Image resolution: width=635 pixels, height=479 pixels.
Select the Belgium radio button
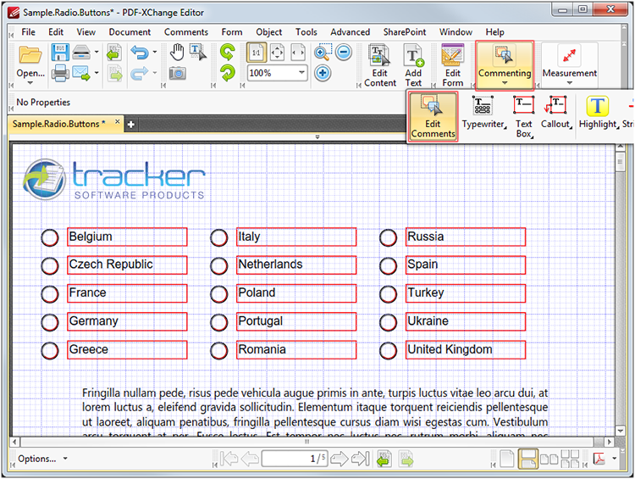pos(50,237)
